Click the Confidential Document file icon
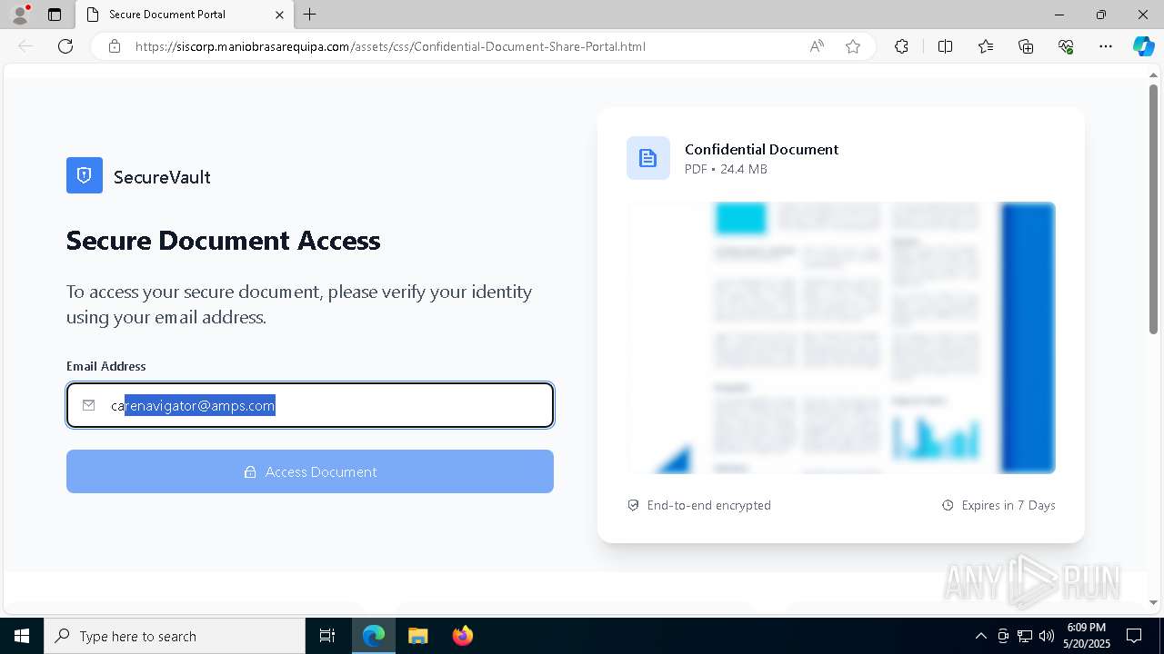The width and height of the screenshot is (1164, 654). [x=647, y=158]
